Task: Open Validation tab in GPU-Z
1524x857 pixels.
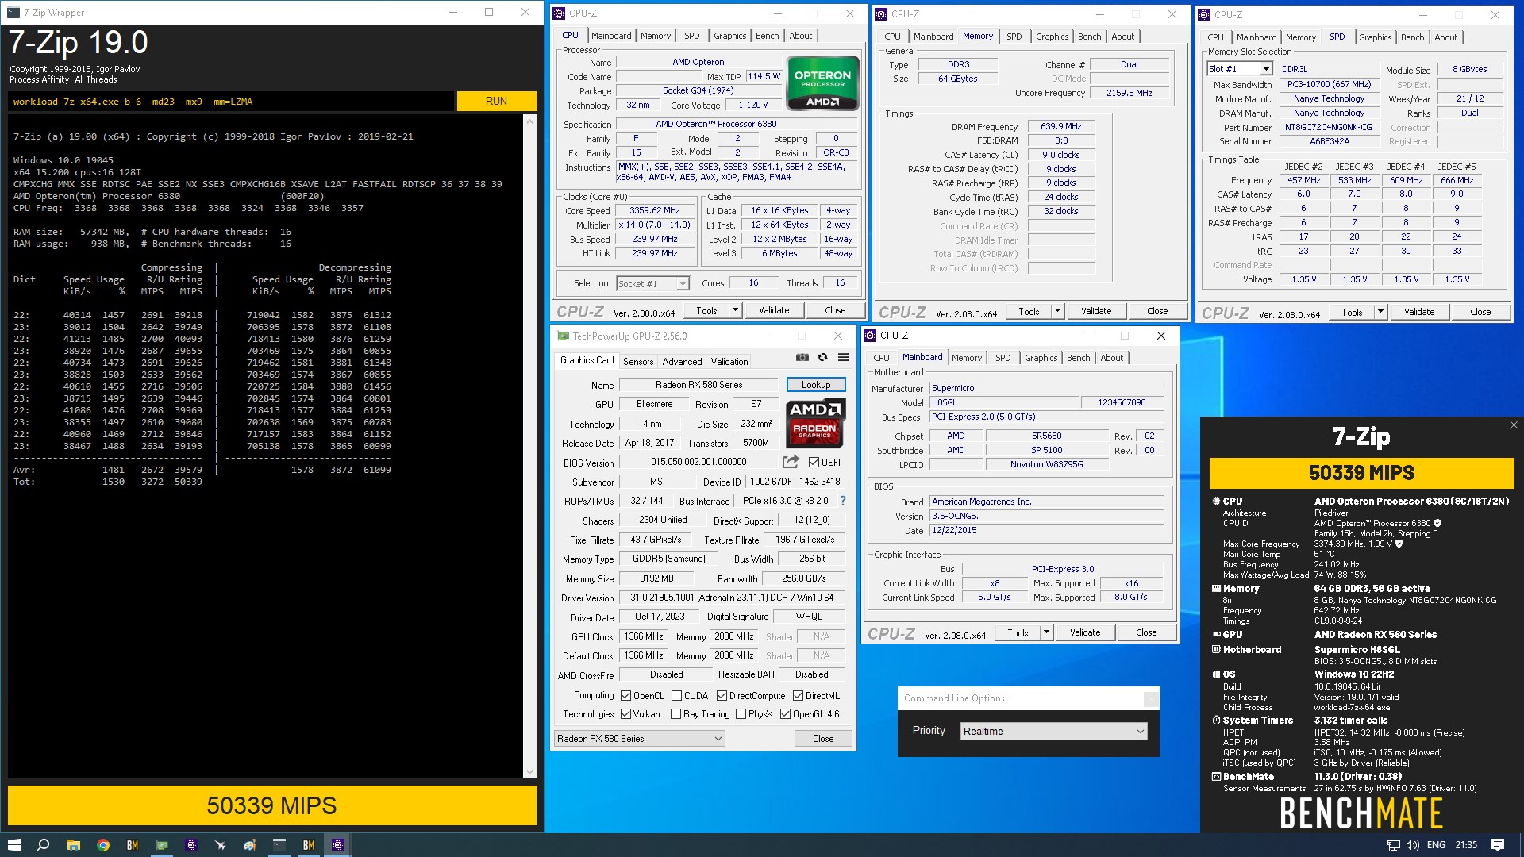Action: [x=729, y=361]
